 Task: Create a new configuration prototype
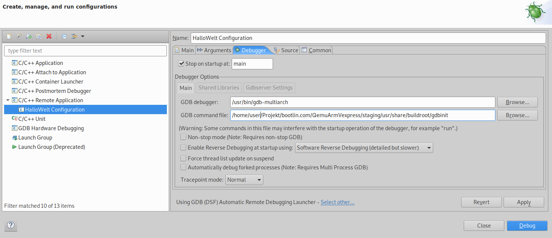coord(19,36)
